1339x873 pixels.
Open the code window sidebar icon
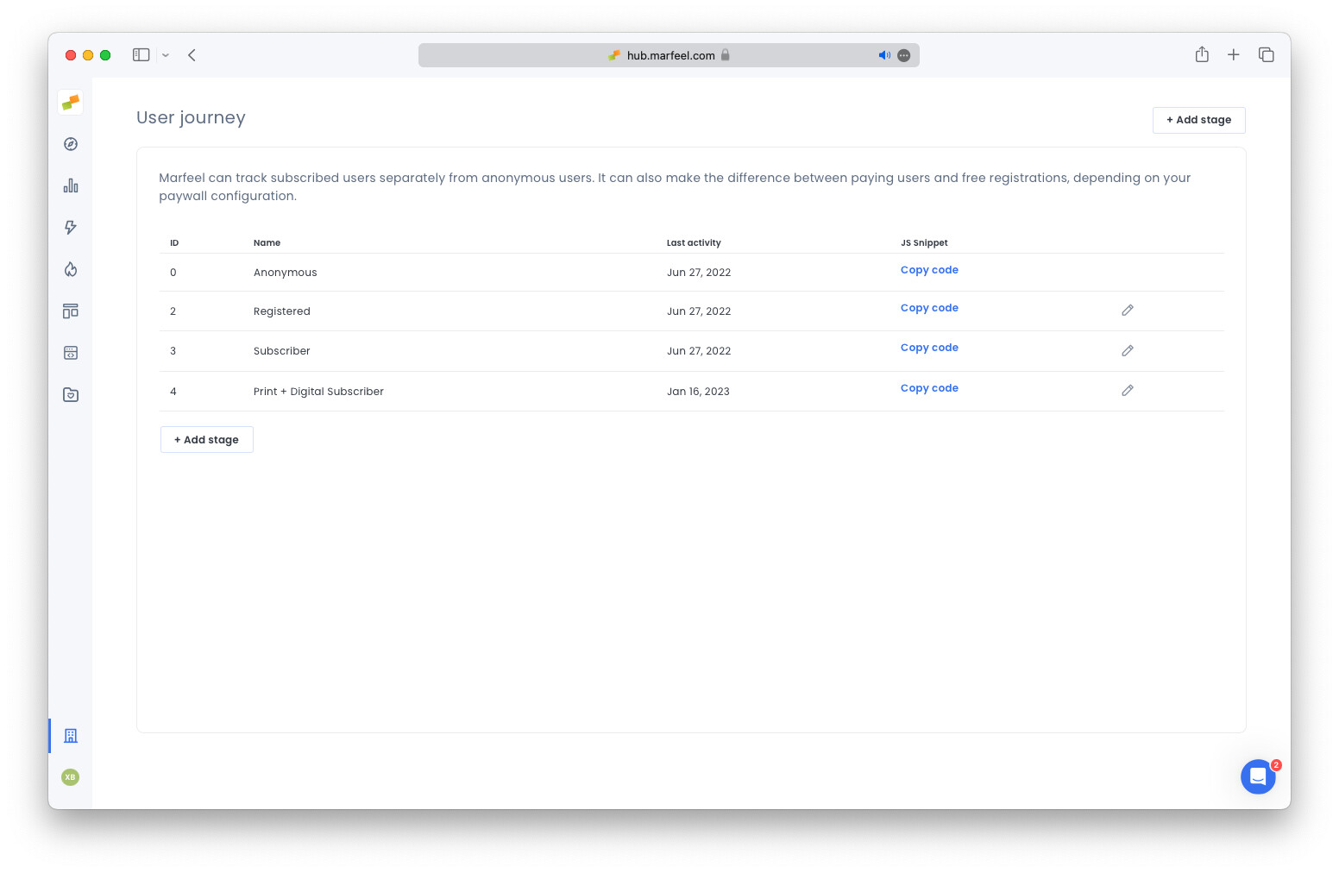tap(70, 353)
